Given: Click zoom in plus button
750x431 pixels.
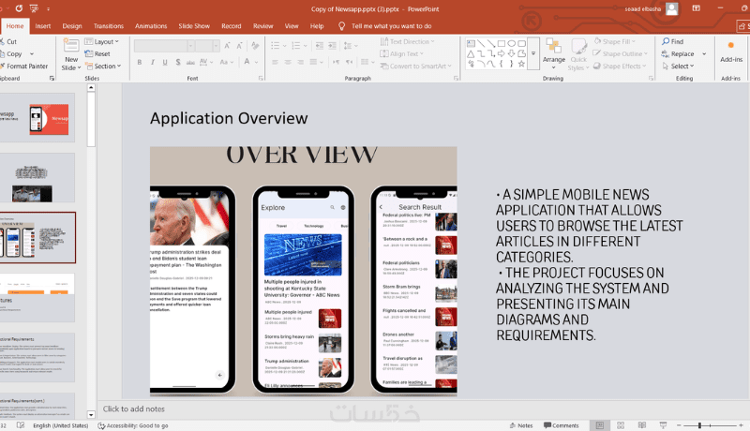Looking at the screenshot, I should click(x=741, y=425).
